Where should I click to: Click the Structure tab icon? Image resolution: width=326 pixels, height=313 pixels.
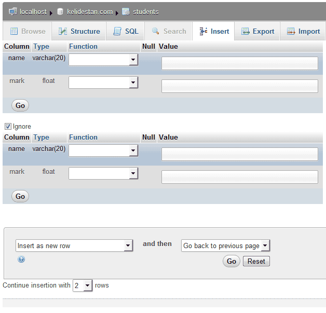63,31
